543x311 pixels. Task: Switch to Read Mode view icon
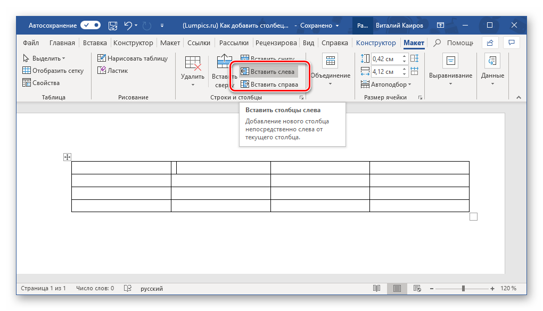point(377,288)
